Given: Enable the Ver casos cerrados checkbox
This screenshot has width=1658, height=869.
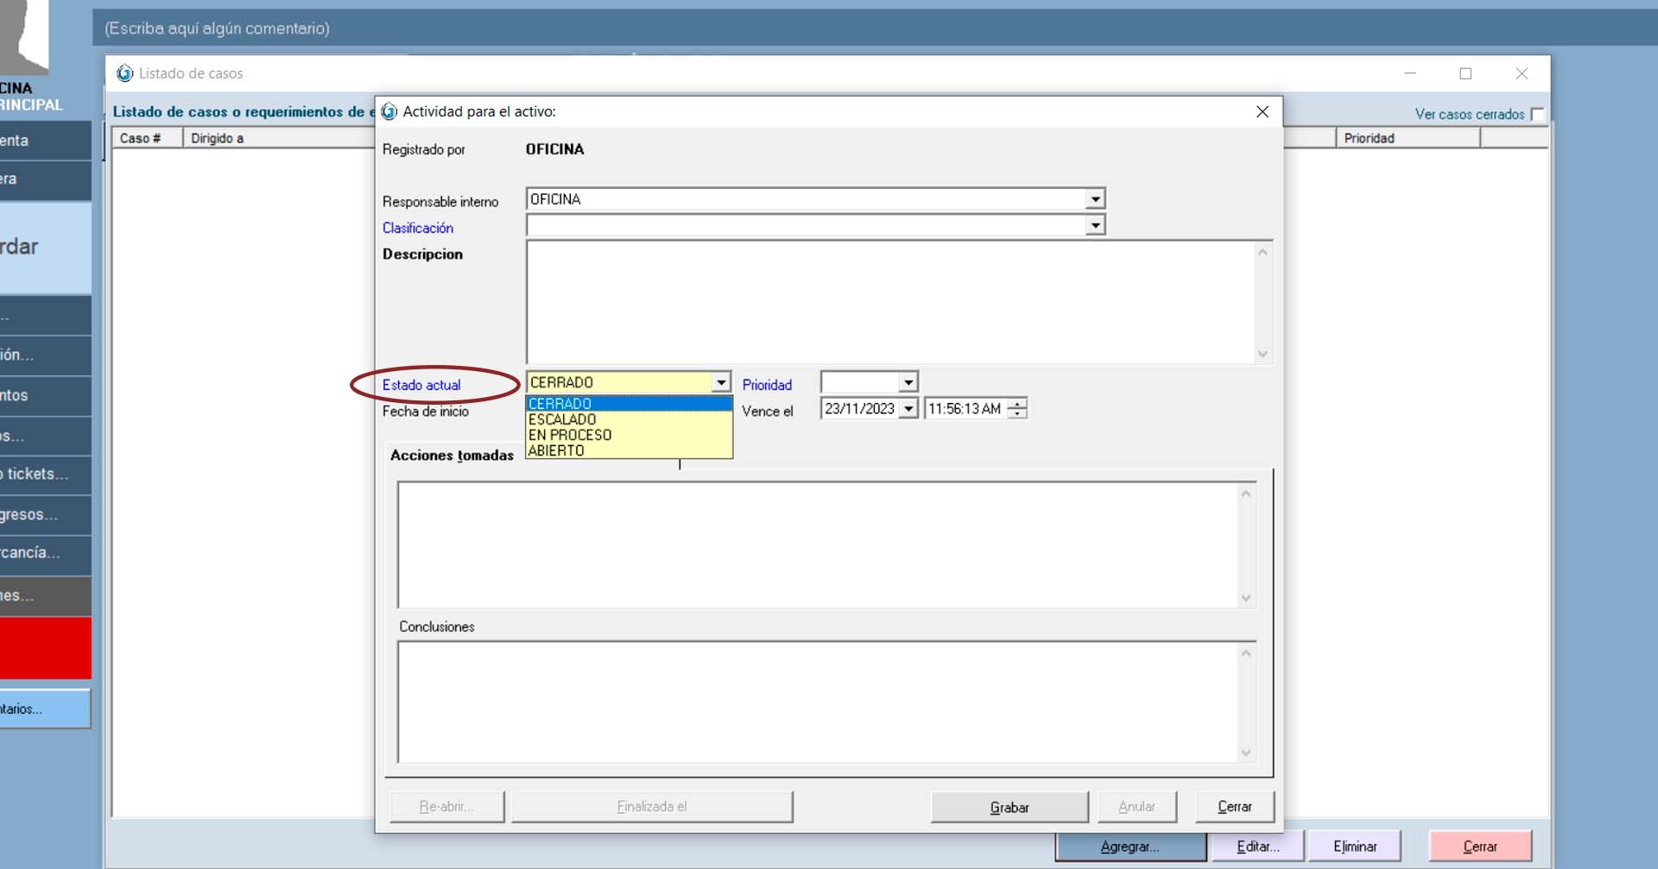Looking at the screenshot, I should [1537, 115].
